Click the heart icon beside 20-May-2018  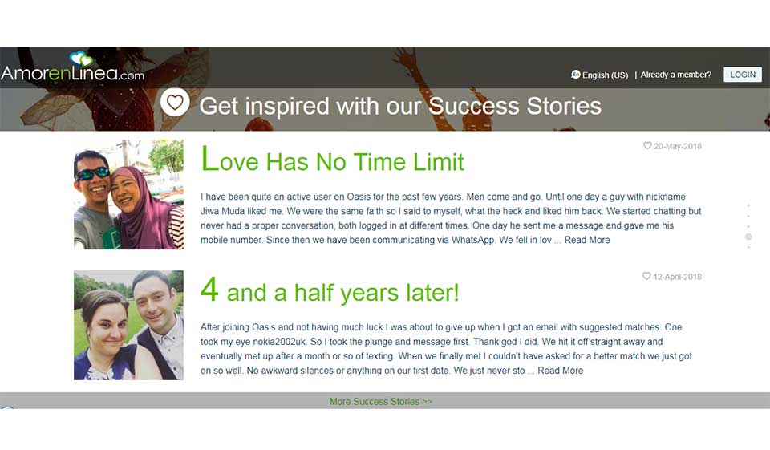(x=647, y=146)
